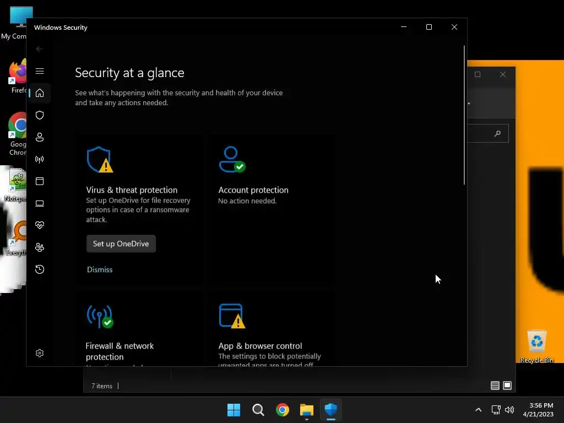Click the Account protection tile icon
564x423 pixels.
click(x=232, y=159)
